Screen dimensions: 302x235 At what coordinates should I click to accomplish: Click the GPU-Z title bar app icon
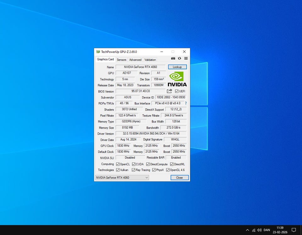click(x=98, y=52)
